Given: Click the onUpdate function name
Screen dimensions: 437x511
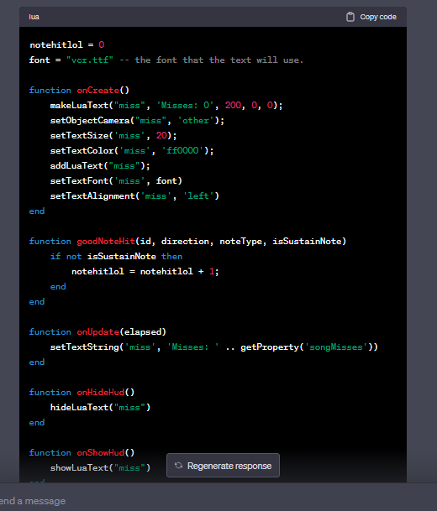Looking at the screenshot, I should click(98, 331).
